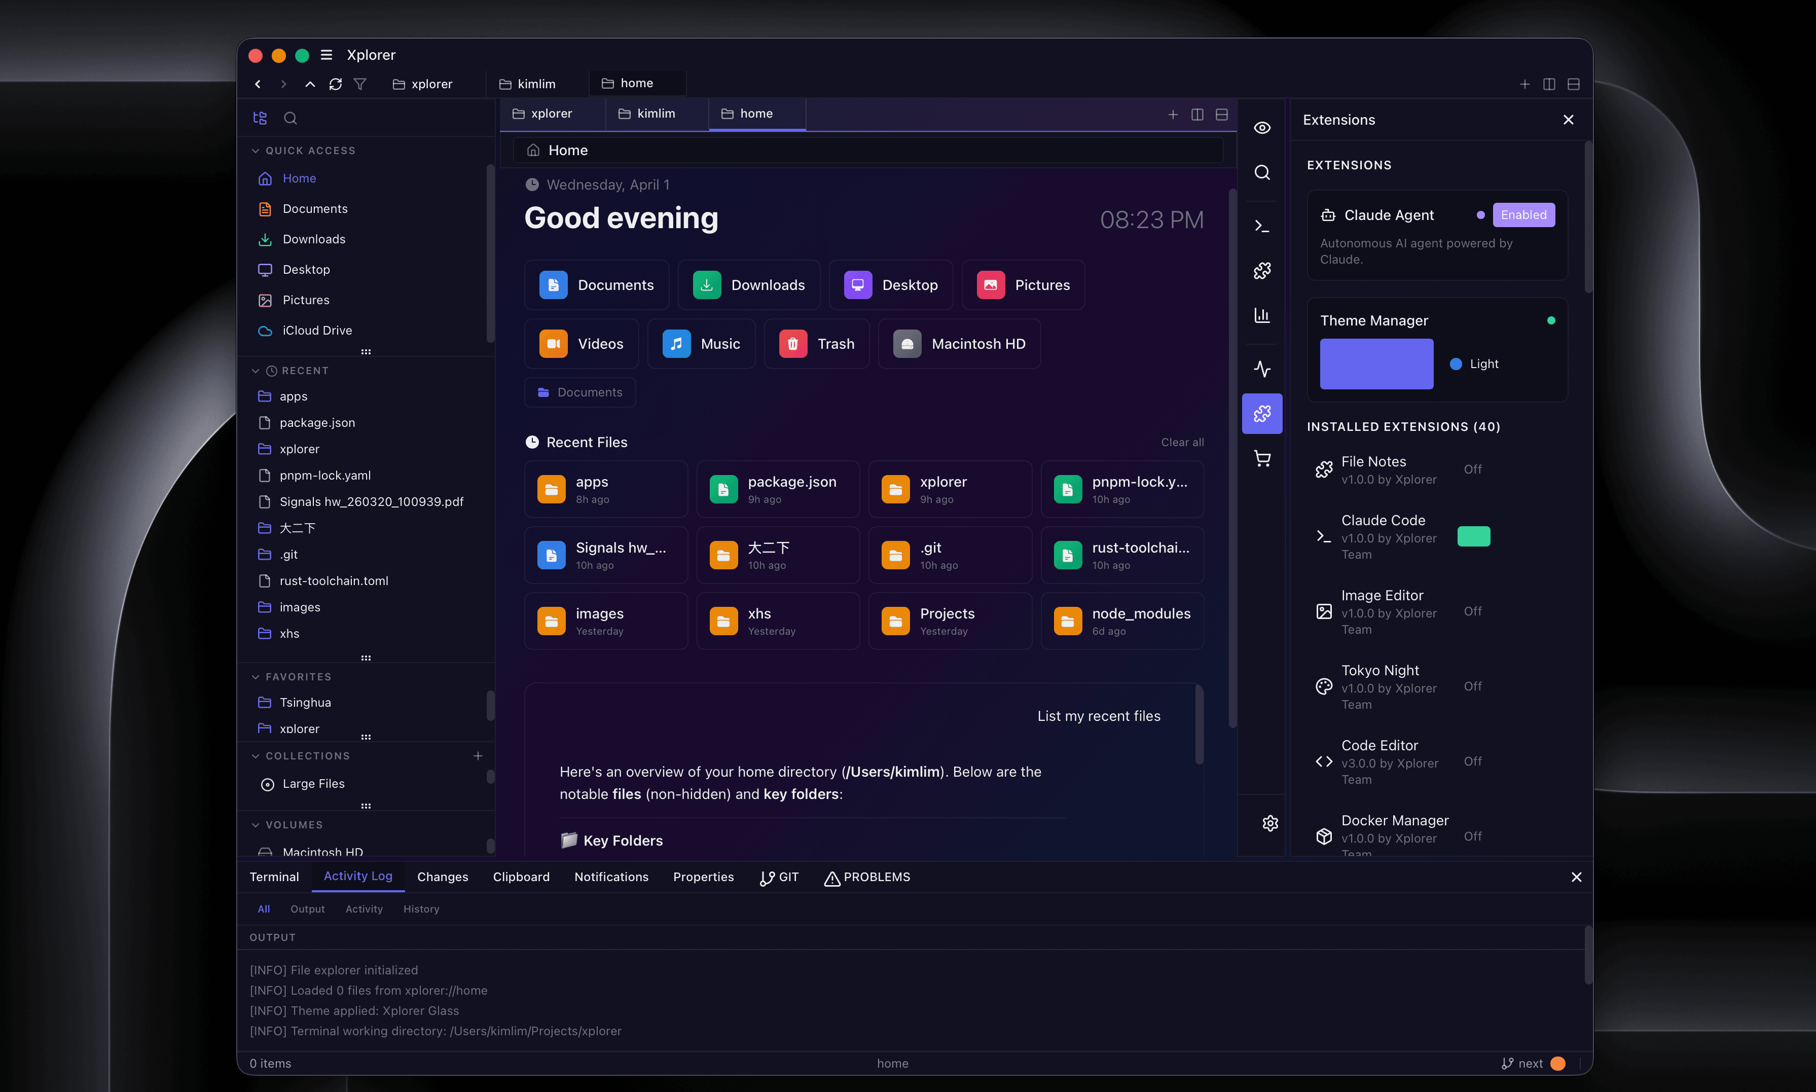Collapse the Recent section
1816x1092 pixels.
pyautogui.click(x=256, y=370)
